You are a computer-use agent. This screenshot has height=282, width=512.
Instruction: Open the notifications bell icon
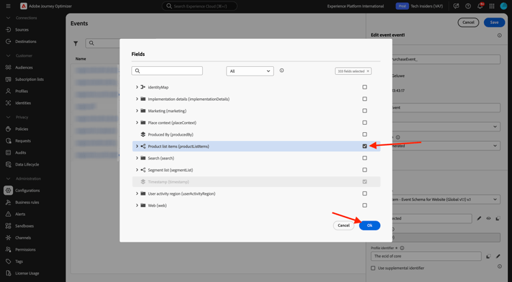pyautogui.click(x=480, y=6)
